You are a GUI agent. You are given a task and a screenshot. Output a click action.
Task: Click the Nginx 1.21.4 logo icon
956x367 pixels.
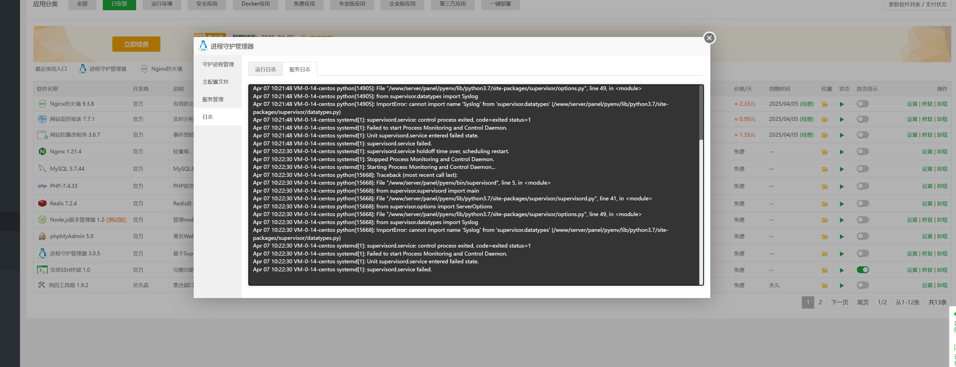point(42,152)
